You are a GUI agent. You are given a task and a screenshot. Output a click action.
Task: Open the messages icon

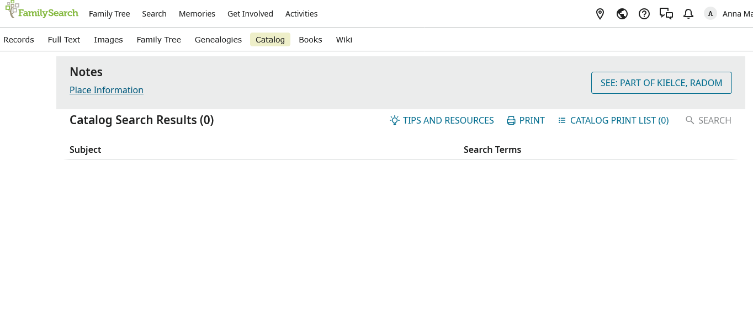pyautogui.click(x=666, y=14)
